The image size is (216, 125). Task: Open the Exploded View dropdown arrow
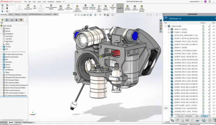click(113, 11)
